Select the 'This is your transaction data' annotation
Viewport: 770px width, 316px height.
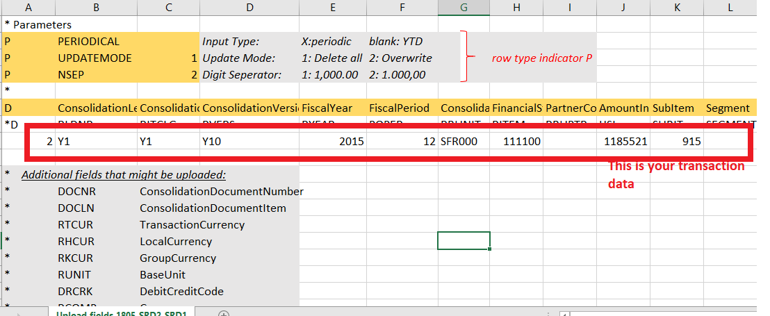(x=675, y=175)
